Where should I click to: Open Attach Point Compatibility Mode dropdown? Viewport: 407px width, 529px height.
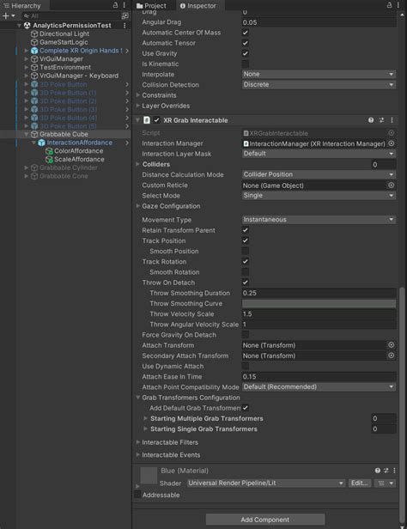pos(319,386)
